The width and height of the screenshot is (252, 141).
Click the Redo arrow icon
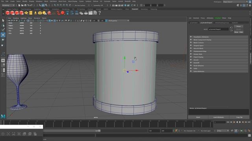click(31, 5)
